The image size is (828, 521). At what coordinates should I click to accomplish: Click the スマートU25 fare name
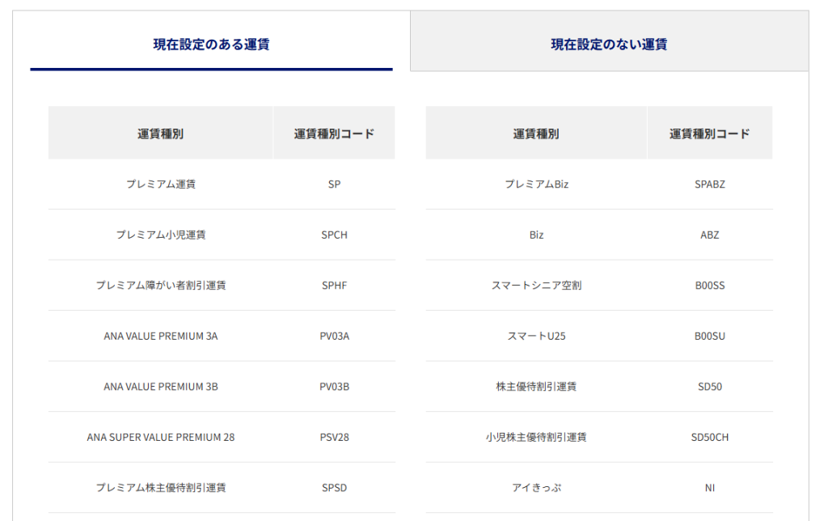point(537,336)
